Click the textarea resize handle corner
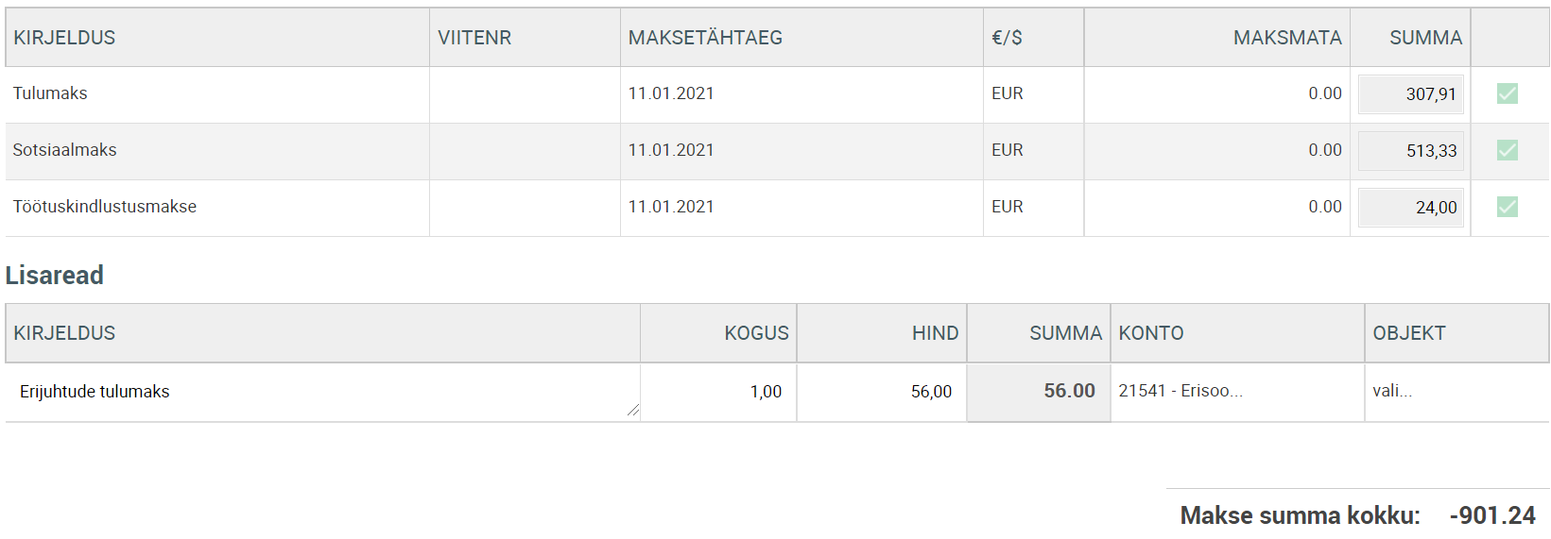The image size is (1551, 539). (x=633, y=410)
